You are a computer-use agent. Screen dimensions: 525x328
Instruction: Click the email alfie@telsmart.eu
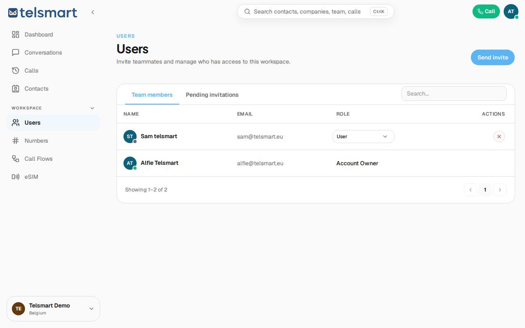point(260,163)
